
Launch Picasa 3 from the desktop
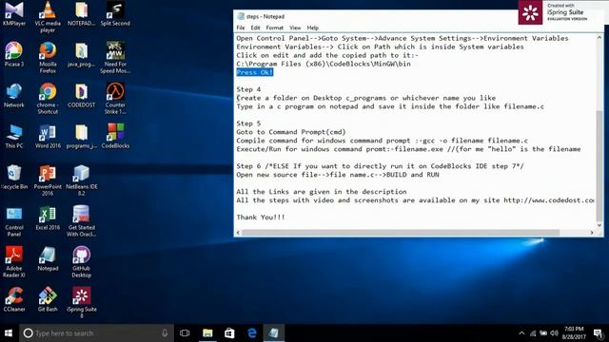pos(14,54)
